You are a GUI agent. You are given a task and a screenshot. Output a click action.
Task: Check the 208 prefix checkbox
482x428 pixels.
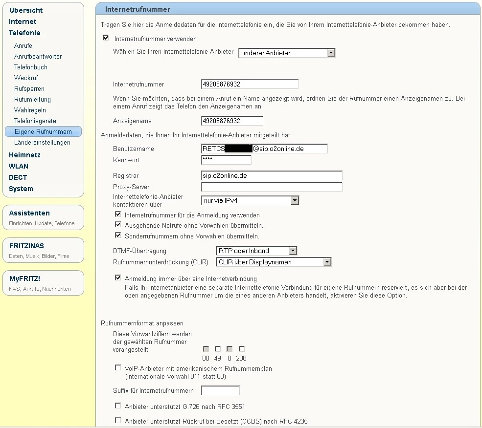tap(242, 349)
